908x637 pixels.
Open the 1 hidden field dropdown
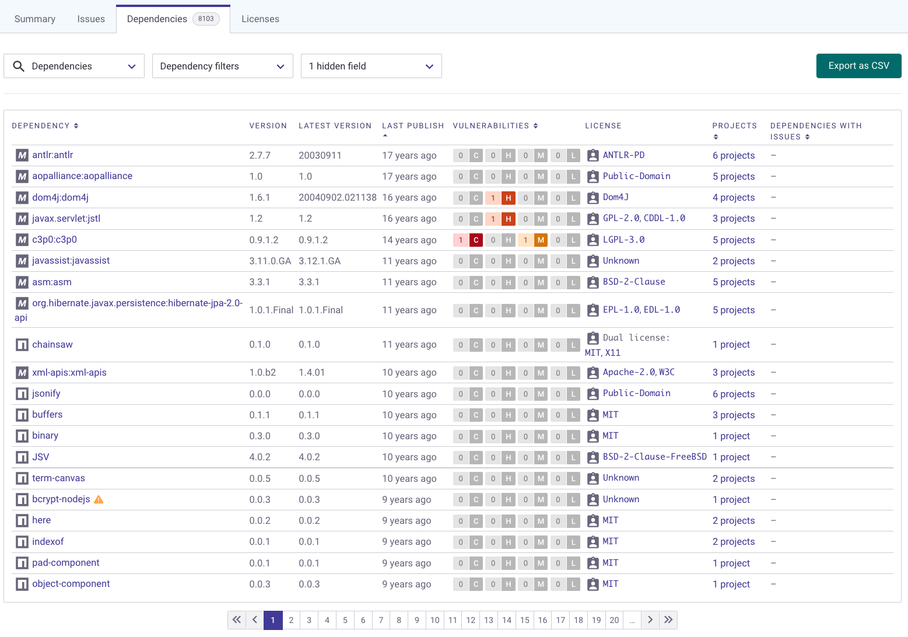[371, 66]
